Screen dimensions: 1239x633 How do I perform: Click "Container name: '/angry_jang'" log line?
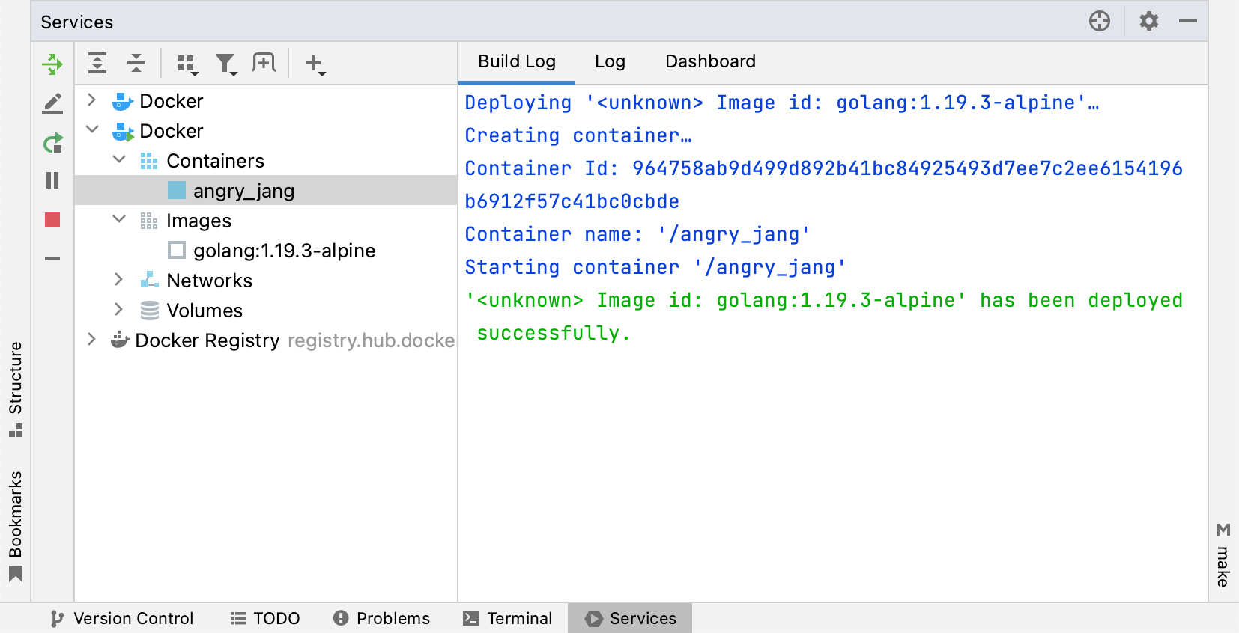[x=637, y=234]
